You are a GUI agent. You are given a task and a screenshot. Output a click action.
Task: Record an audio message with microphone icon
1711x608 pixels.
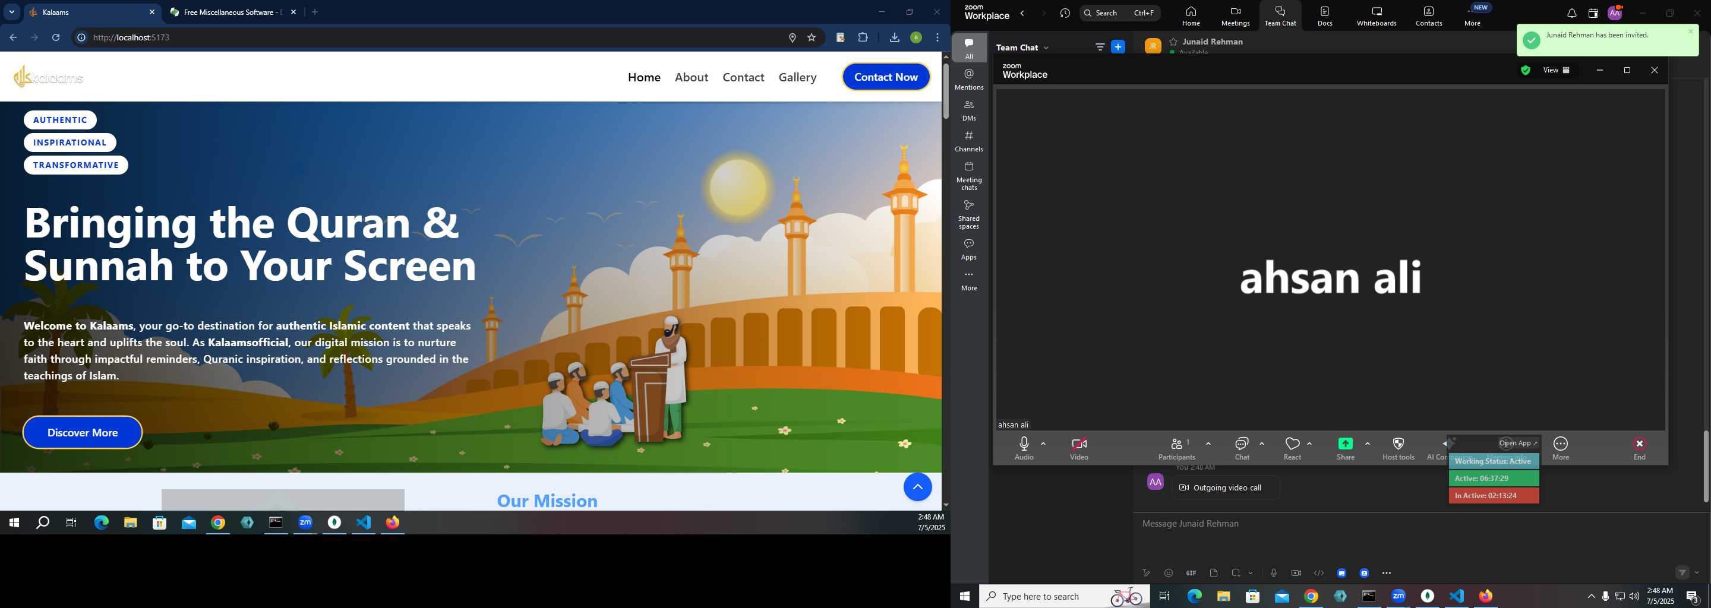(1273, 573)
